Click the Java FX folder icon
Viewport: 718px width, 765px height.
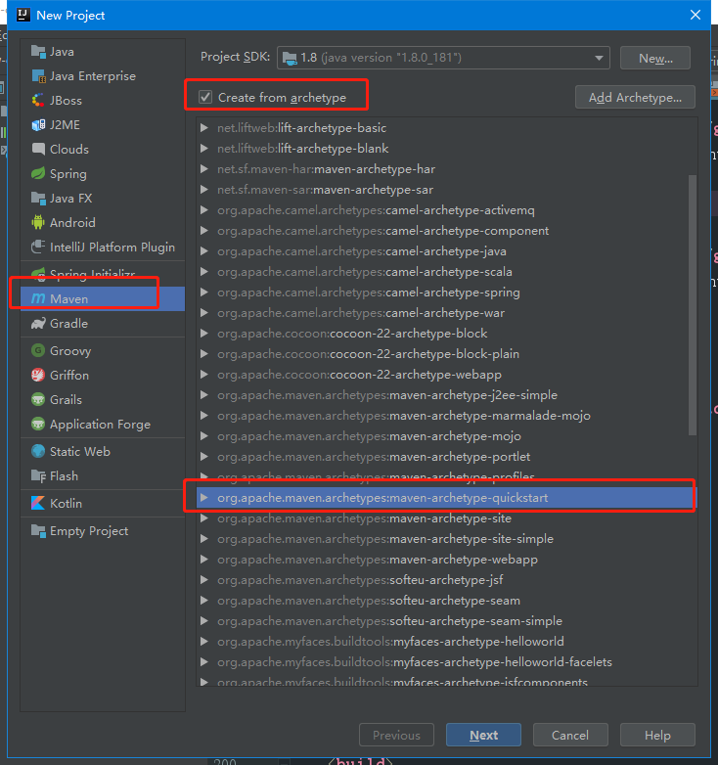tap(38, 198)
